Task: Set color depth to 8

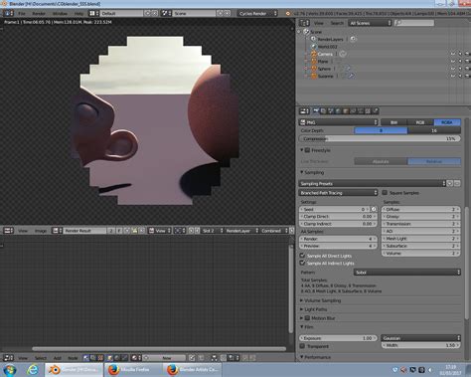Action: point(381,130)
